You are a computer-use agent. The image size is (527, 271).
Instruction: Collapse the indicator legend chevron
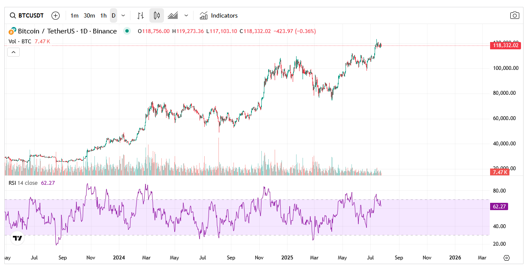13,52
